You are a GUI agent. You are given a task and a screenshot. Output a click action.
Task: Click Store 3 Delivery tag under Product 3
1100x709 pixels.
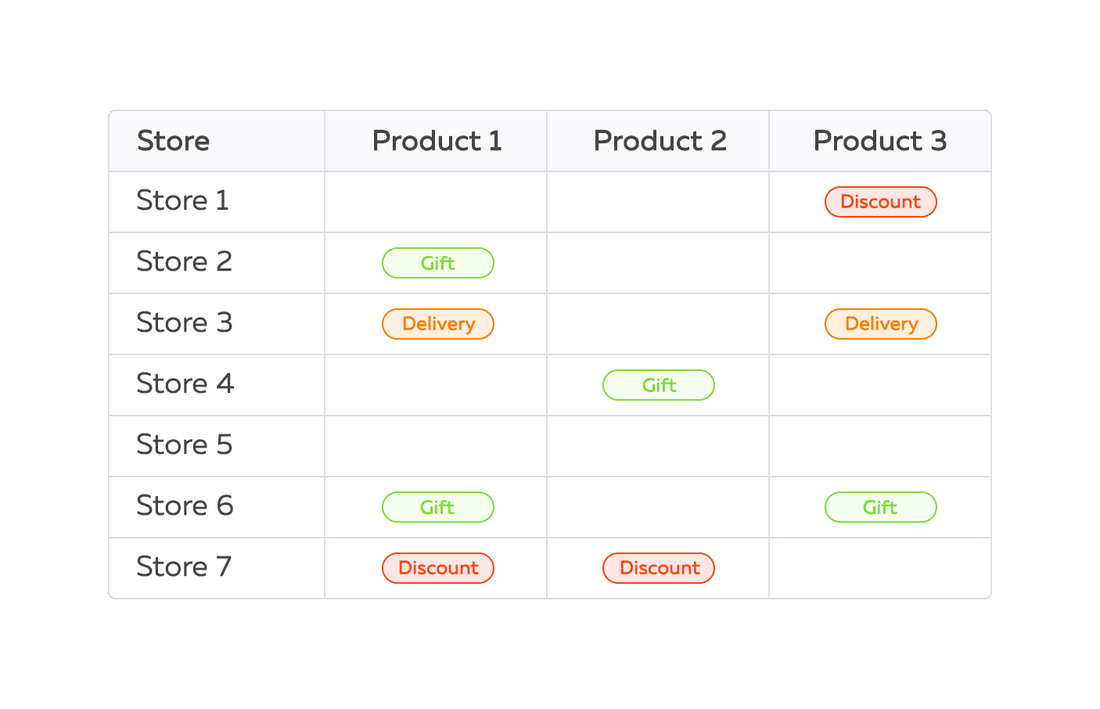coord(880,324)
